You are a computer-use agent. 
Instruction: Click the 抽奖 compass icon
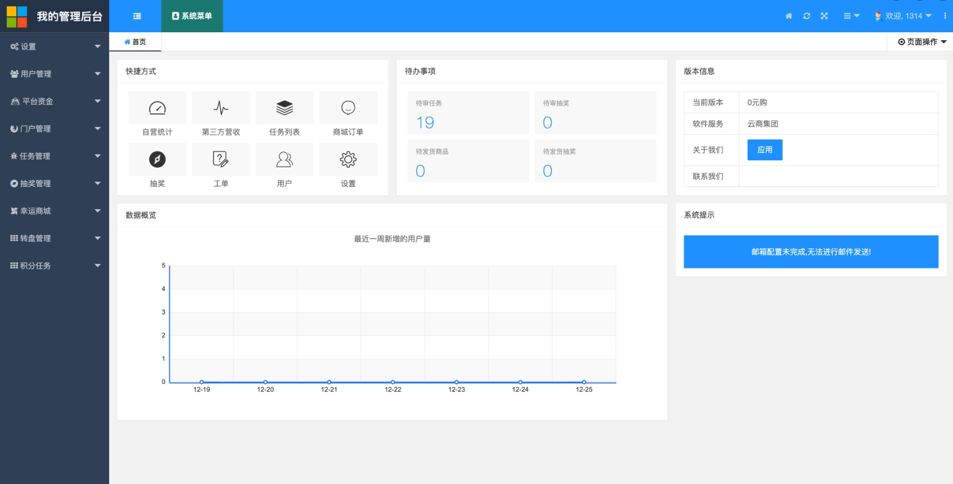click(x=157, y=159)
